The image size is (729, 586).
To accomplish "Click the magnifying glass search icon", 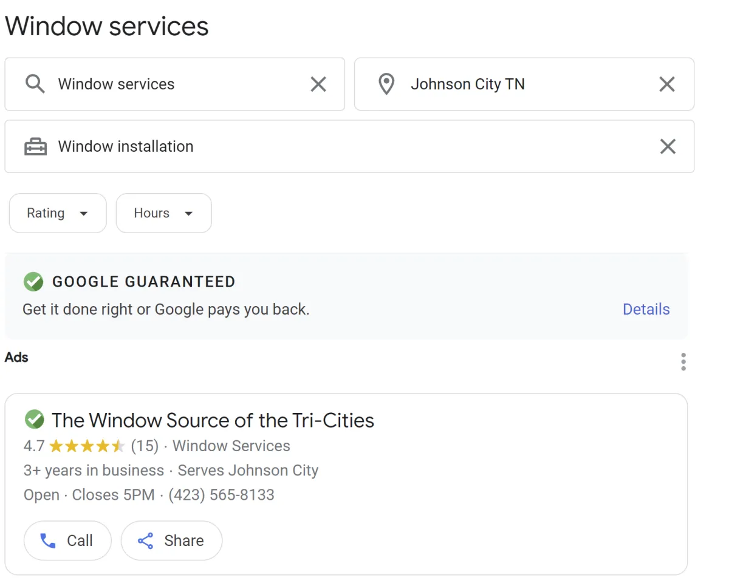I will [35, 84].
